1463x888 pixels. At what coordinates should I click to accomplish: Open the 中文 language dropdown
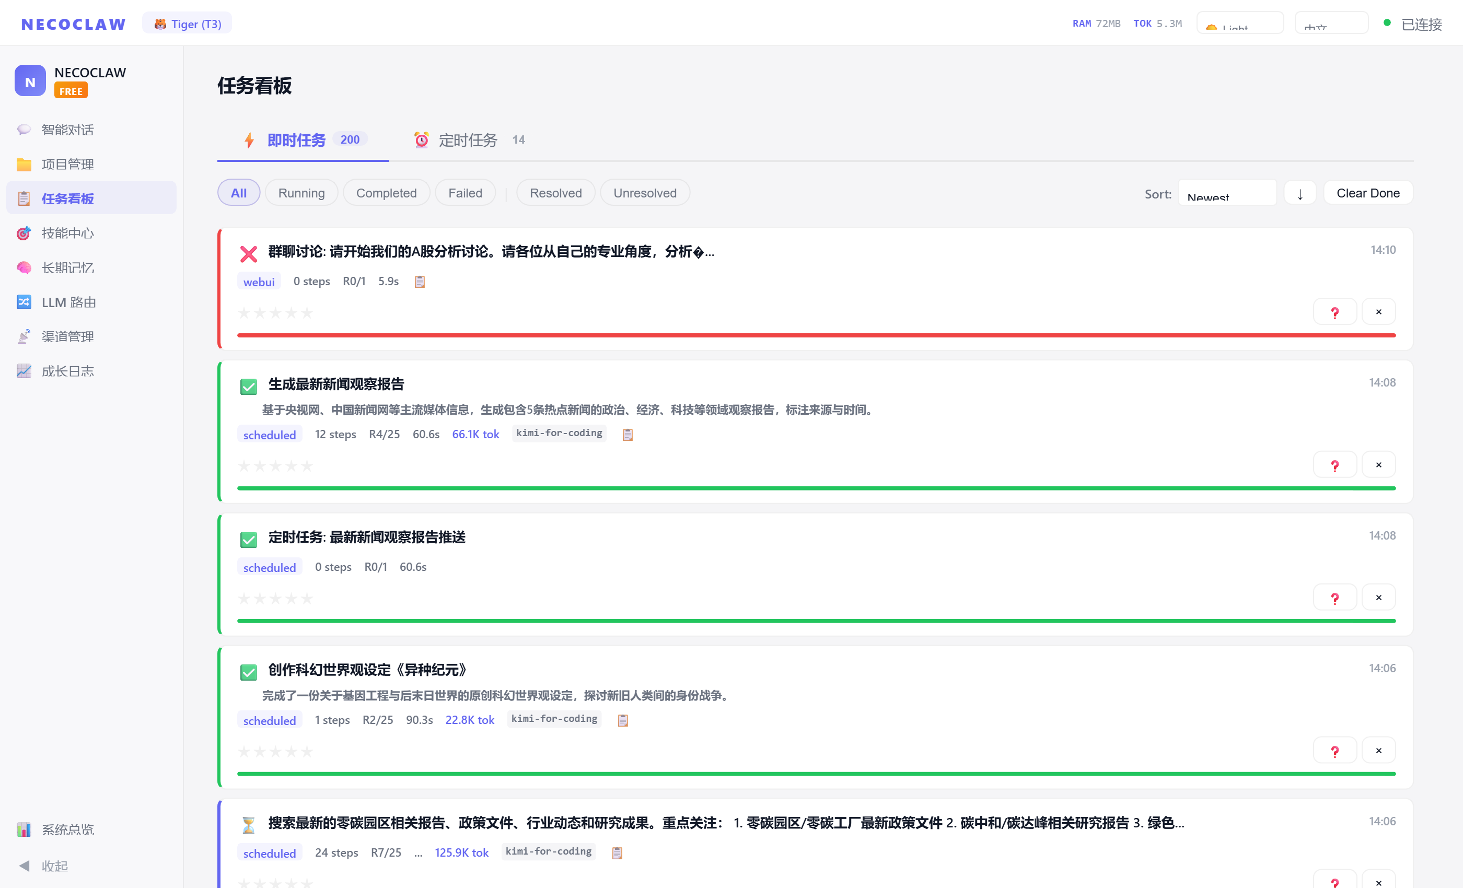[1331, 24]
